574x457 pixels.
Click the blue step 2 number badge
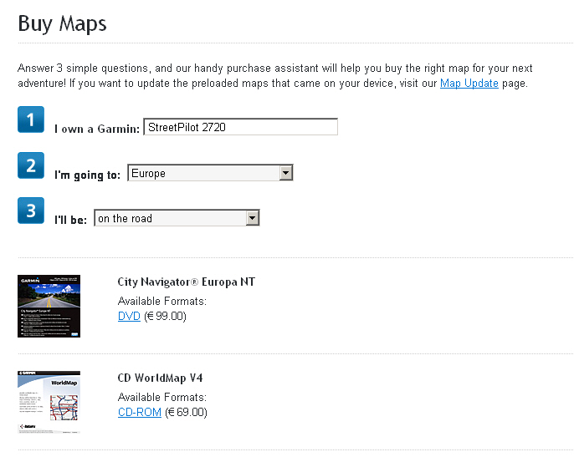click(x=31, y=165)
